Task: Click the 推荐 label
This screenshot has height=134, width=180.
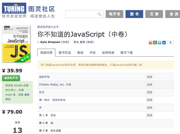Action: pos(17,123)
